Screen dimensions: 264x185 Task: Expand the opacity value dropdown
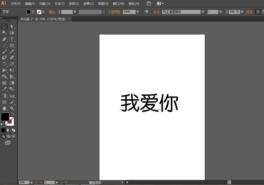click(x=138, y=12)
